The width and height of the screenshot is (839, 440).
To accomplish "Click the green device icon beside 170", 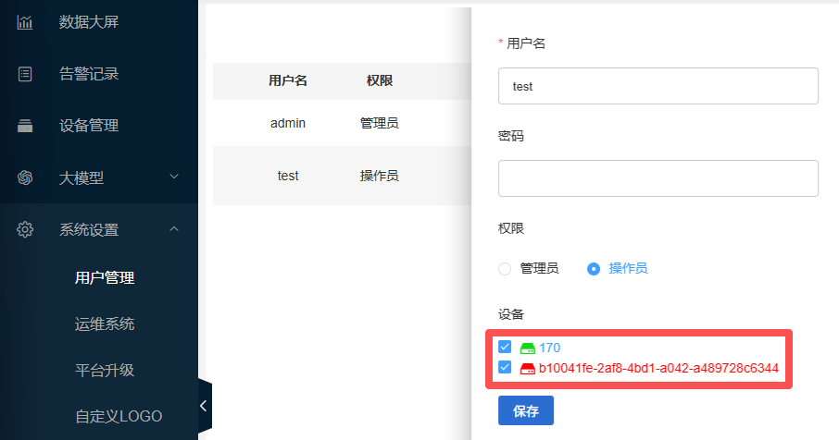I will point(527,348).
